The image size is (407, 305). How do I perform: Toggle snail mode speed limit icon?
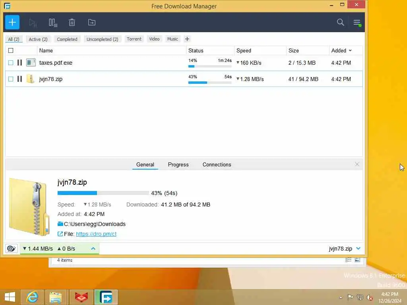[12, 249]
